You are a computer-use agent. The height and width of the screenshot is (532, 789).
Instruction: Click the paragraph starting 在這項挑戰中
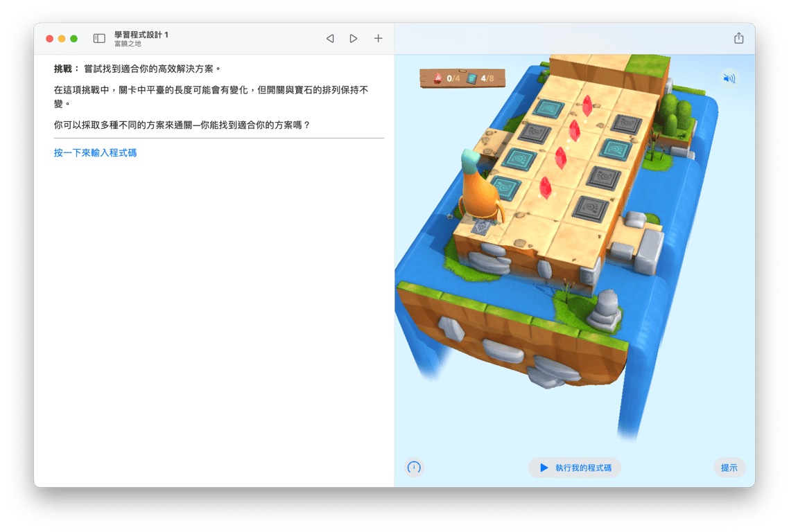coord(211,96)
